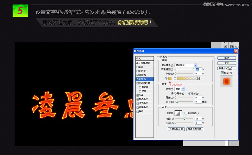The image size is (252, 155).
Task: Enable the 斜面和浮雕 checkbox
Action: (137, 83)
